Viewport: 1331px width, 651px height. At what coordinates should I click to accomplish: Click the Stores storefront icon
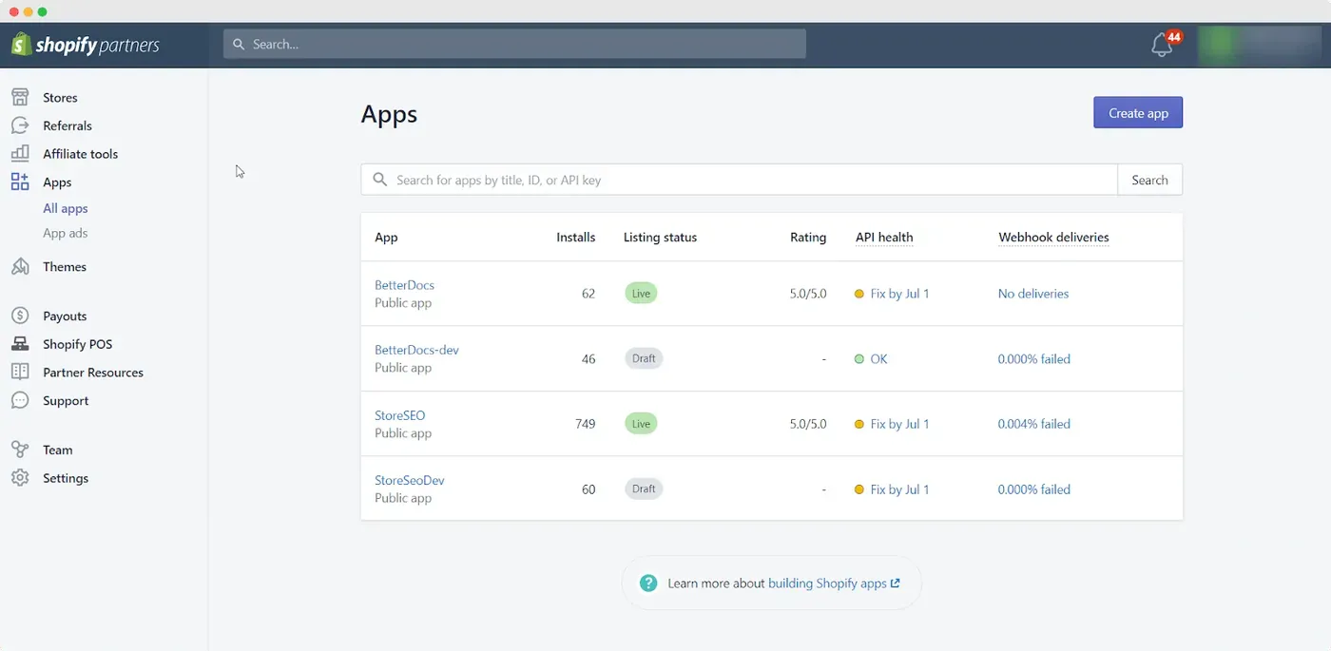tap(20, 97)
